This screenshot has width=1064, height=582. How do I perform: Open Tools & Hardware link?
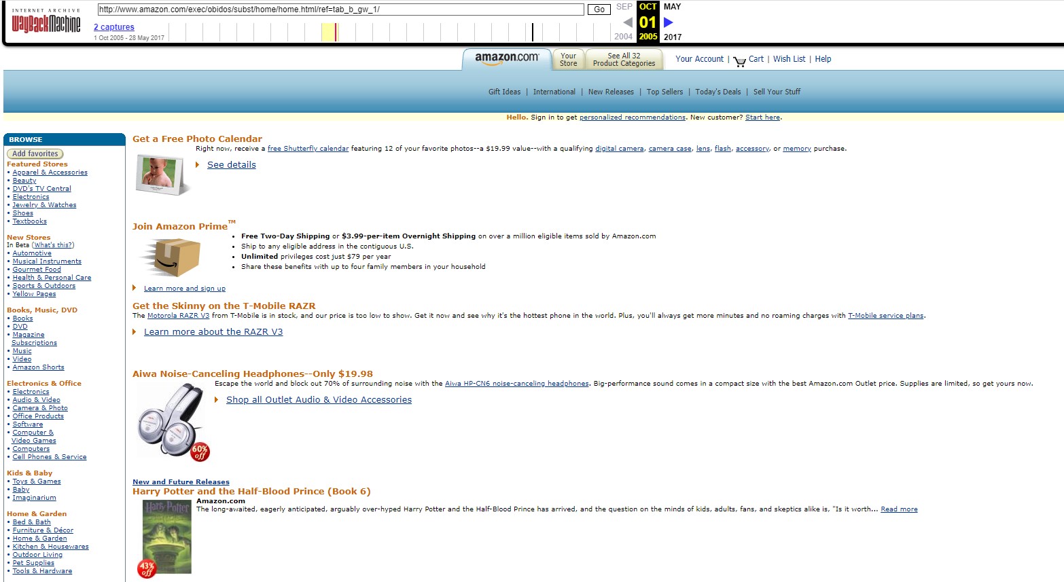click(42, 571)
